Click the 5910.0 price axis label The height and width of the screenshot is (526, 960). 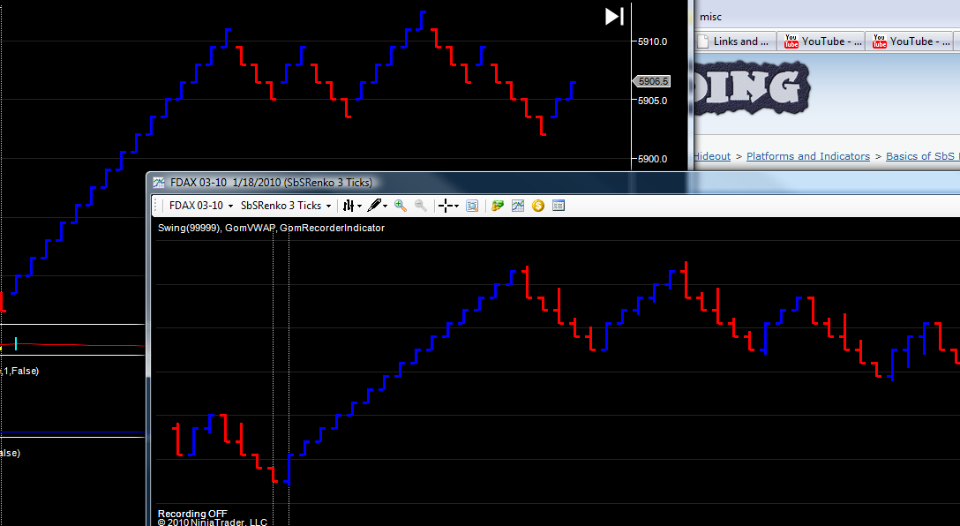click(653, 41)
